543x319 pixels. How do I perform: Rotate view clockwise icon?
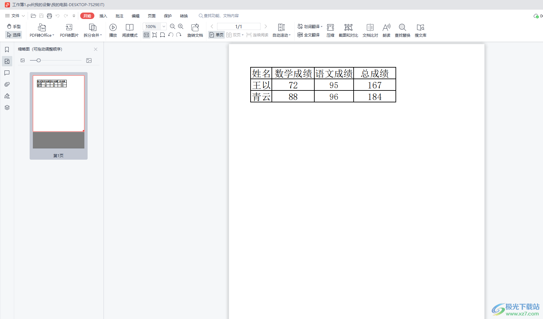pyautogui.click(x=179, y=35)
